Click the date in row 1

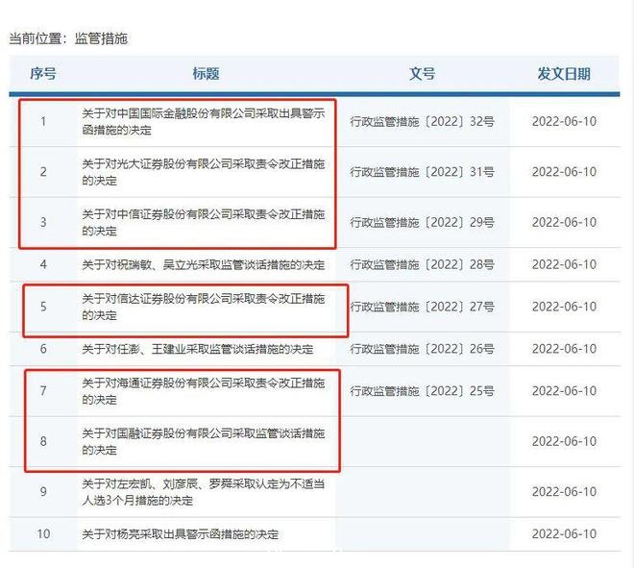click(x=565, y=122)
